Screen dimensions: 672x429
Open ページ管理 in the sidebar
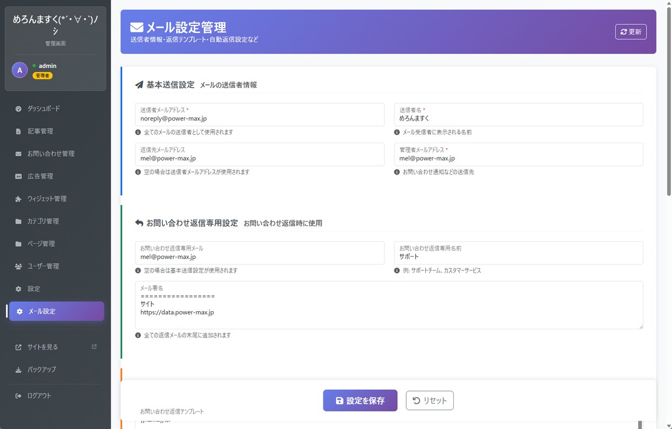point(57,244)
